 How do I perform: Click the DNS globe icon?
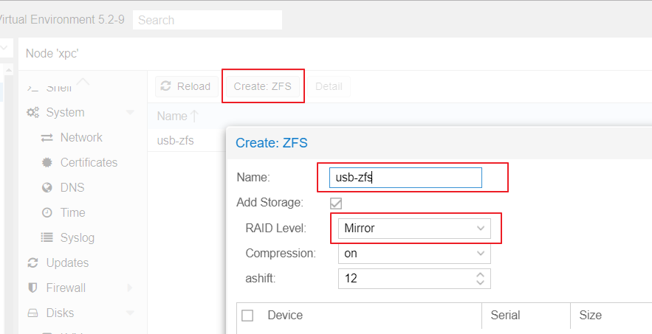(47, 188)
